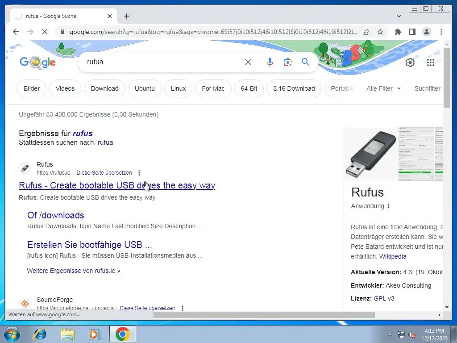The image size is (457, 343).
Task: Select the Download filter chip
Action: (104, 88)
